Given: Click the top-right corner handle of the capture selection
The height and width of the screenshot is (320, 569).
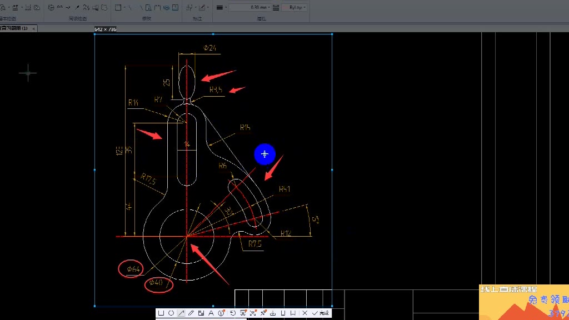Looking at the screenshot, I should 332,34.
